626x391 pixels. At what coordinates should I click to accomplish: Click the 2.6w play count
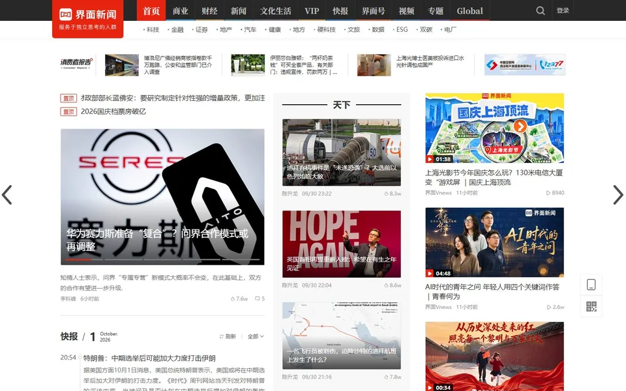(x=556, y=307)
